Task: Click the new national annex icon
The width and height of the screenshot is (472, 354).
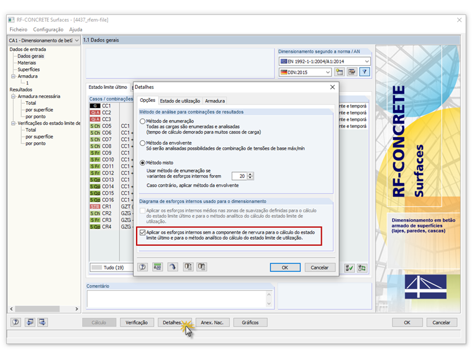Action: tap(339, 72)
